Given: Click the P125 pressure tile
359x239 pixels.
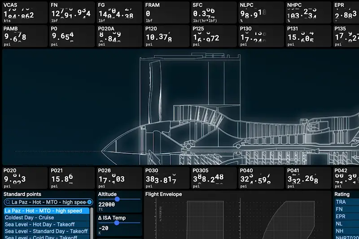Looking at the screenshot, I should 214,36.
